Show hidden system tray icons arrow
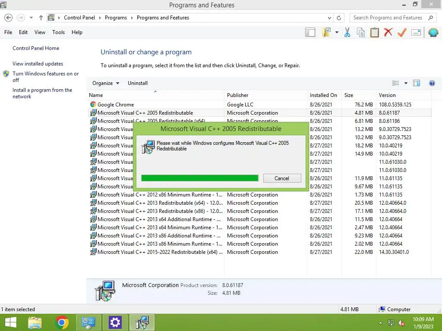Image resolution: width=442 pixels, height=331 pixels. pos(381,323)
